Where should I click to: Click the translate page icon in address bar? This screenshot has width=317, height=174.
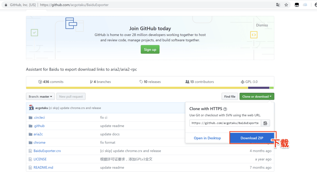pyautogui.click(x=278, y=5)
